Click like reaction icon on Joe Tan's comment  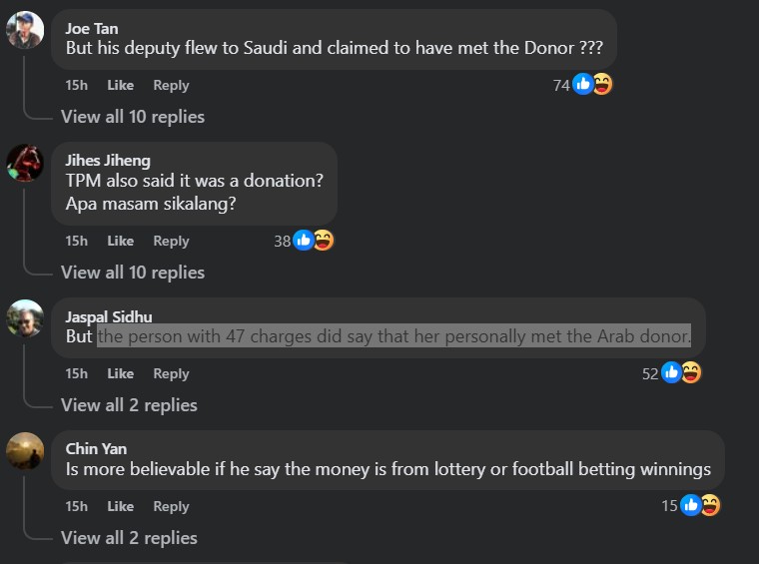pyautogui.click(x=583, y=85)
